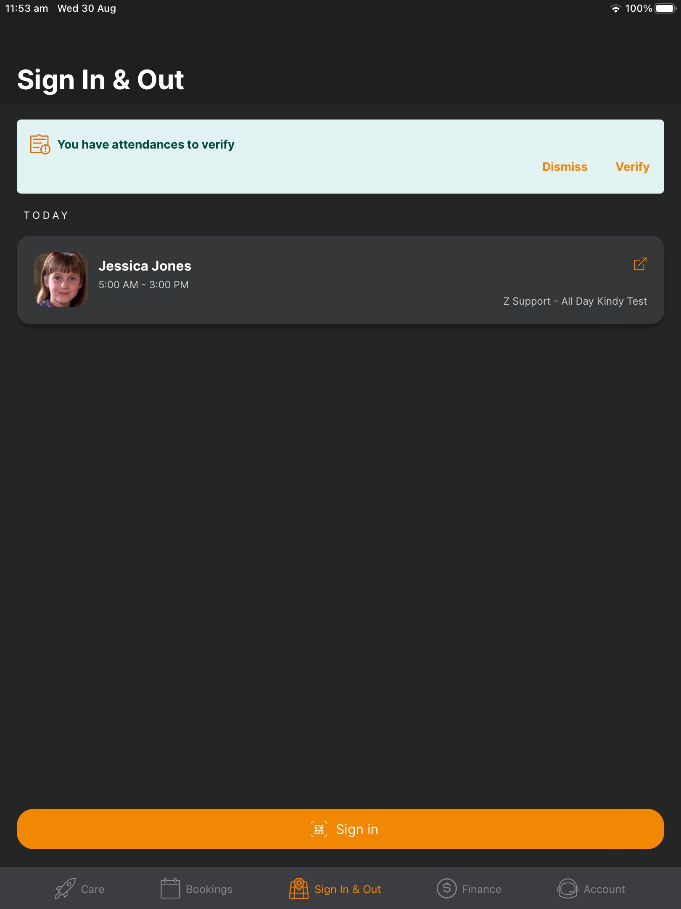The image size is (681, 909).
Task: Open the Care rocket icon
Action: [x=65, y=888]
